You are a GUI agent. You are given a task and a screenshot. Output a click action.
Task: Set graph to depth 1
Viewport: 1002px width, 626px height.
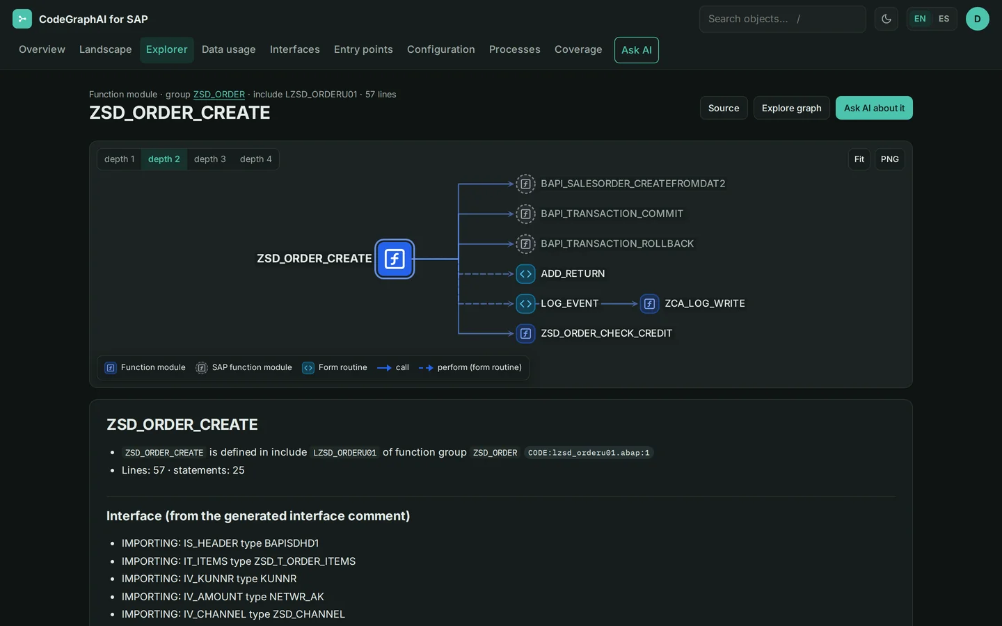120,159
